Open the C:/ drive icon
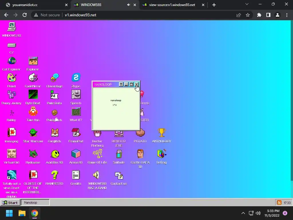The image size is (293, 220). tap(11, 46)
